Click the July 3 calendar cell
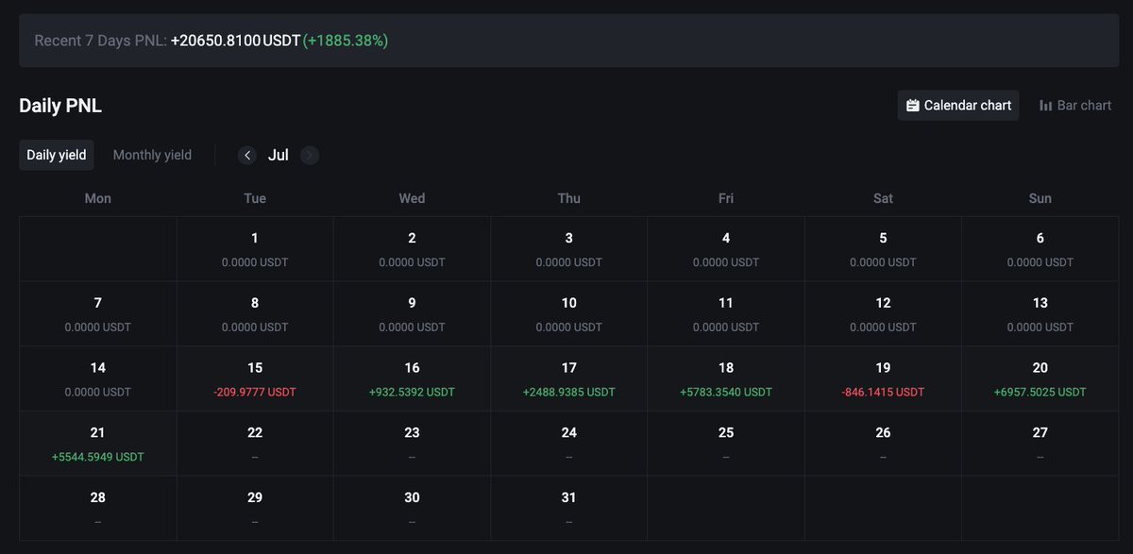The height and width of the screenshot is (554, 1133). click(569, 249)
